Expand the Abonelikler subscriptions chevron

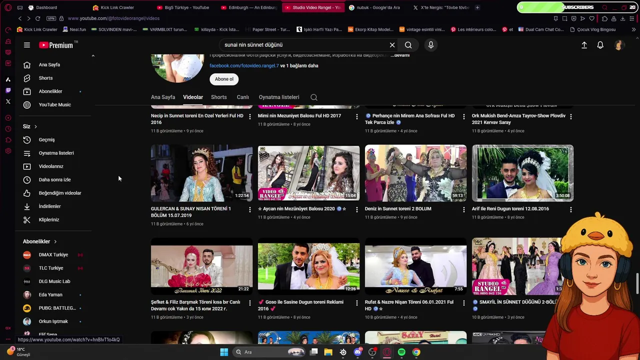[55, 241]
